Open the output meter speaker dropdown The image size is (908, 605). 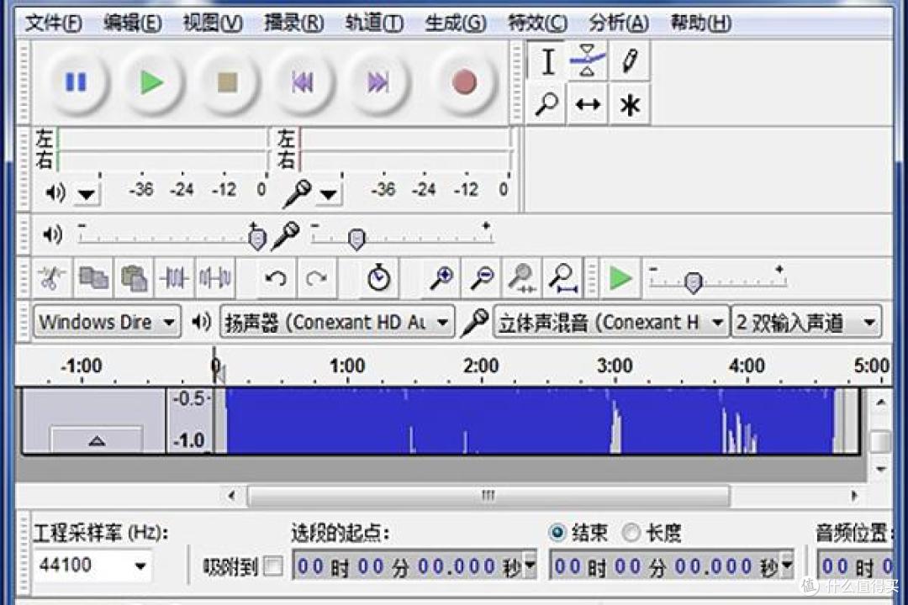pyautogui.click(x=87, y=194)
